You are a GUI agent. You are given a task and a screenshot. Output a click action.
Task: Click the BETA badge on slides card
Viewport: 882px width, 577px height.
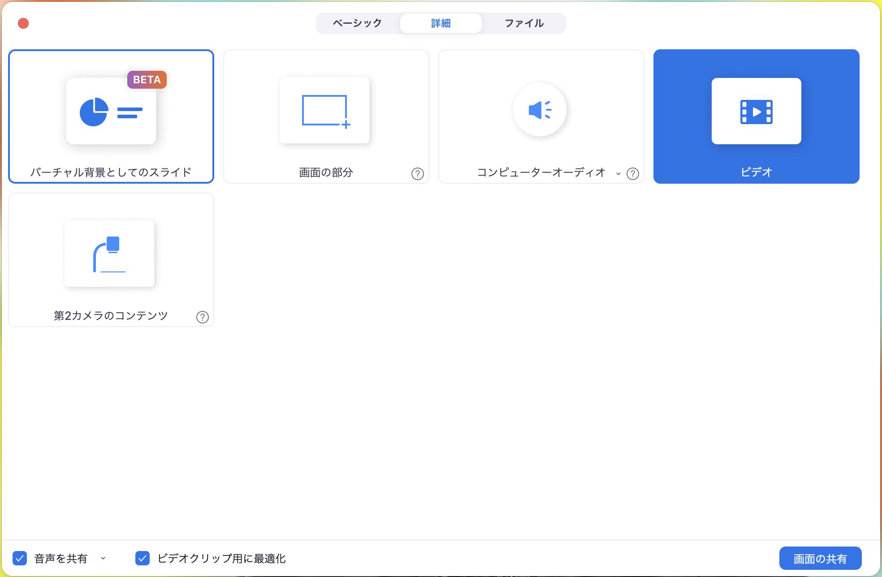pyautogui.click(x=147, y=80)
